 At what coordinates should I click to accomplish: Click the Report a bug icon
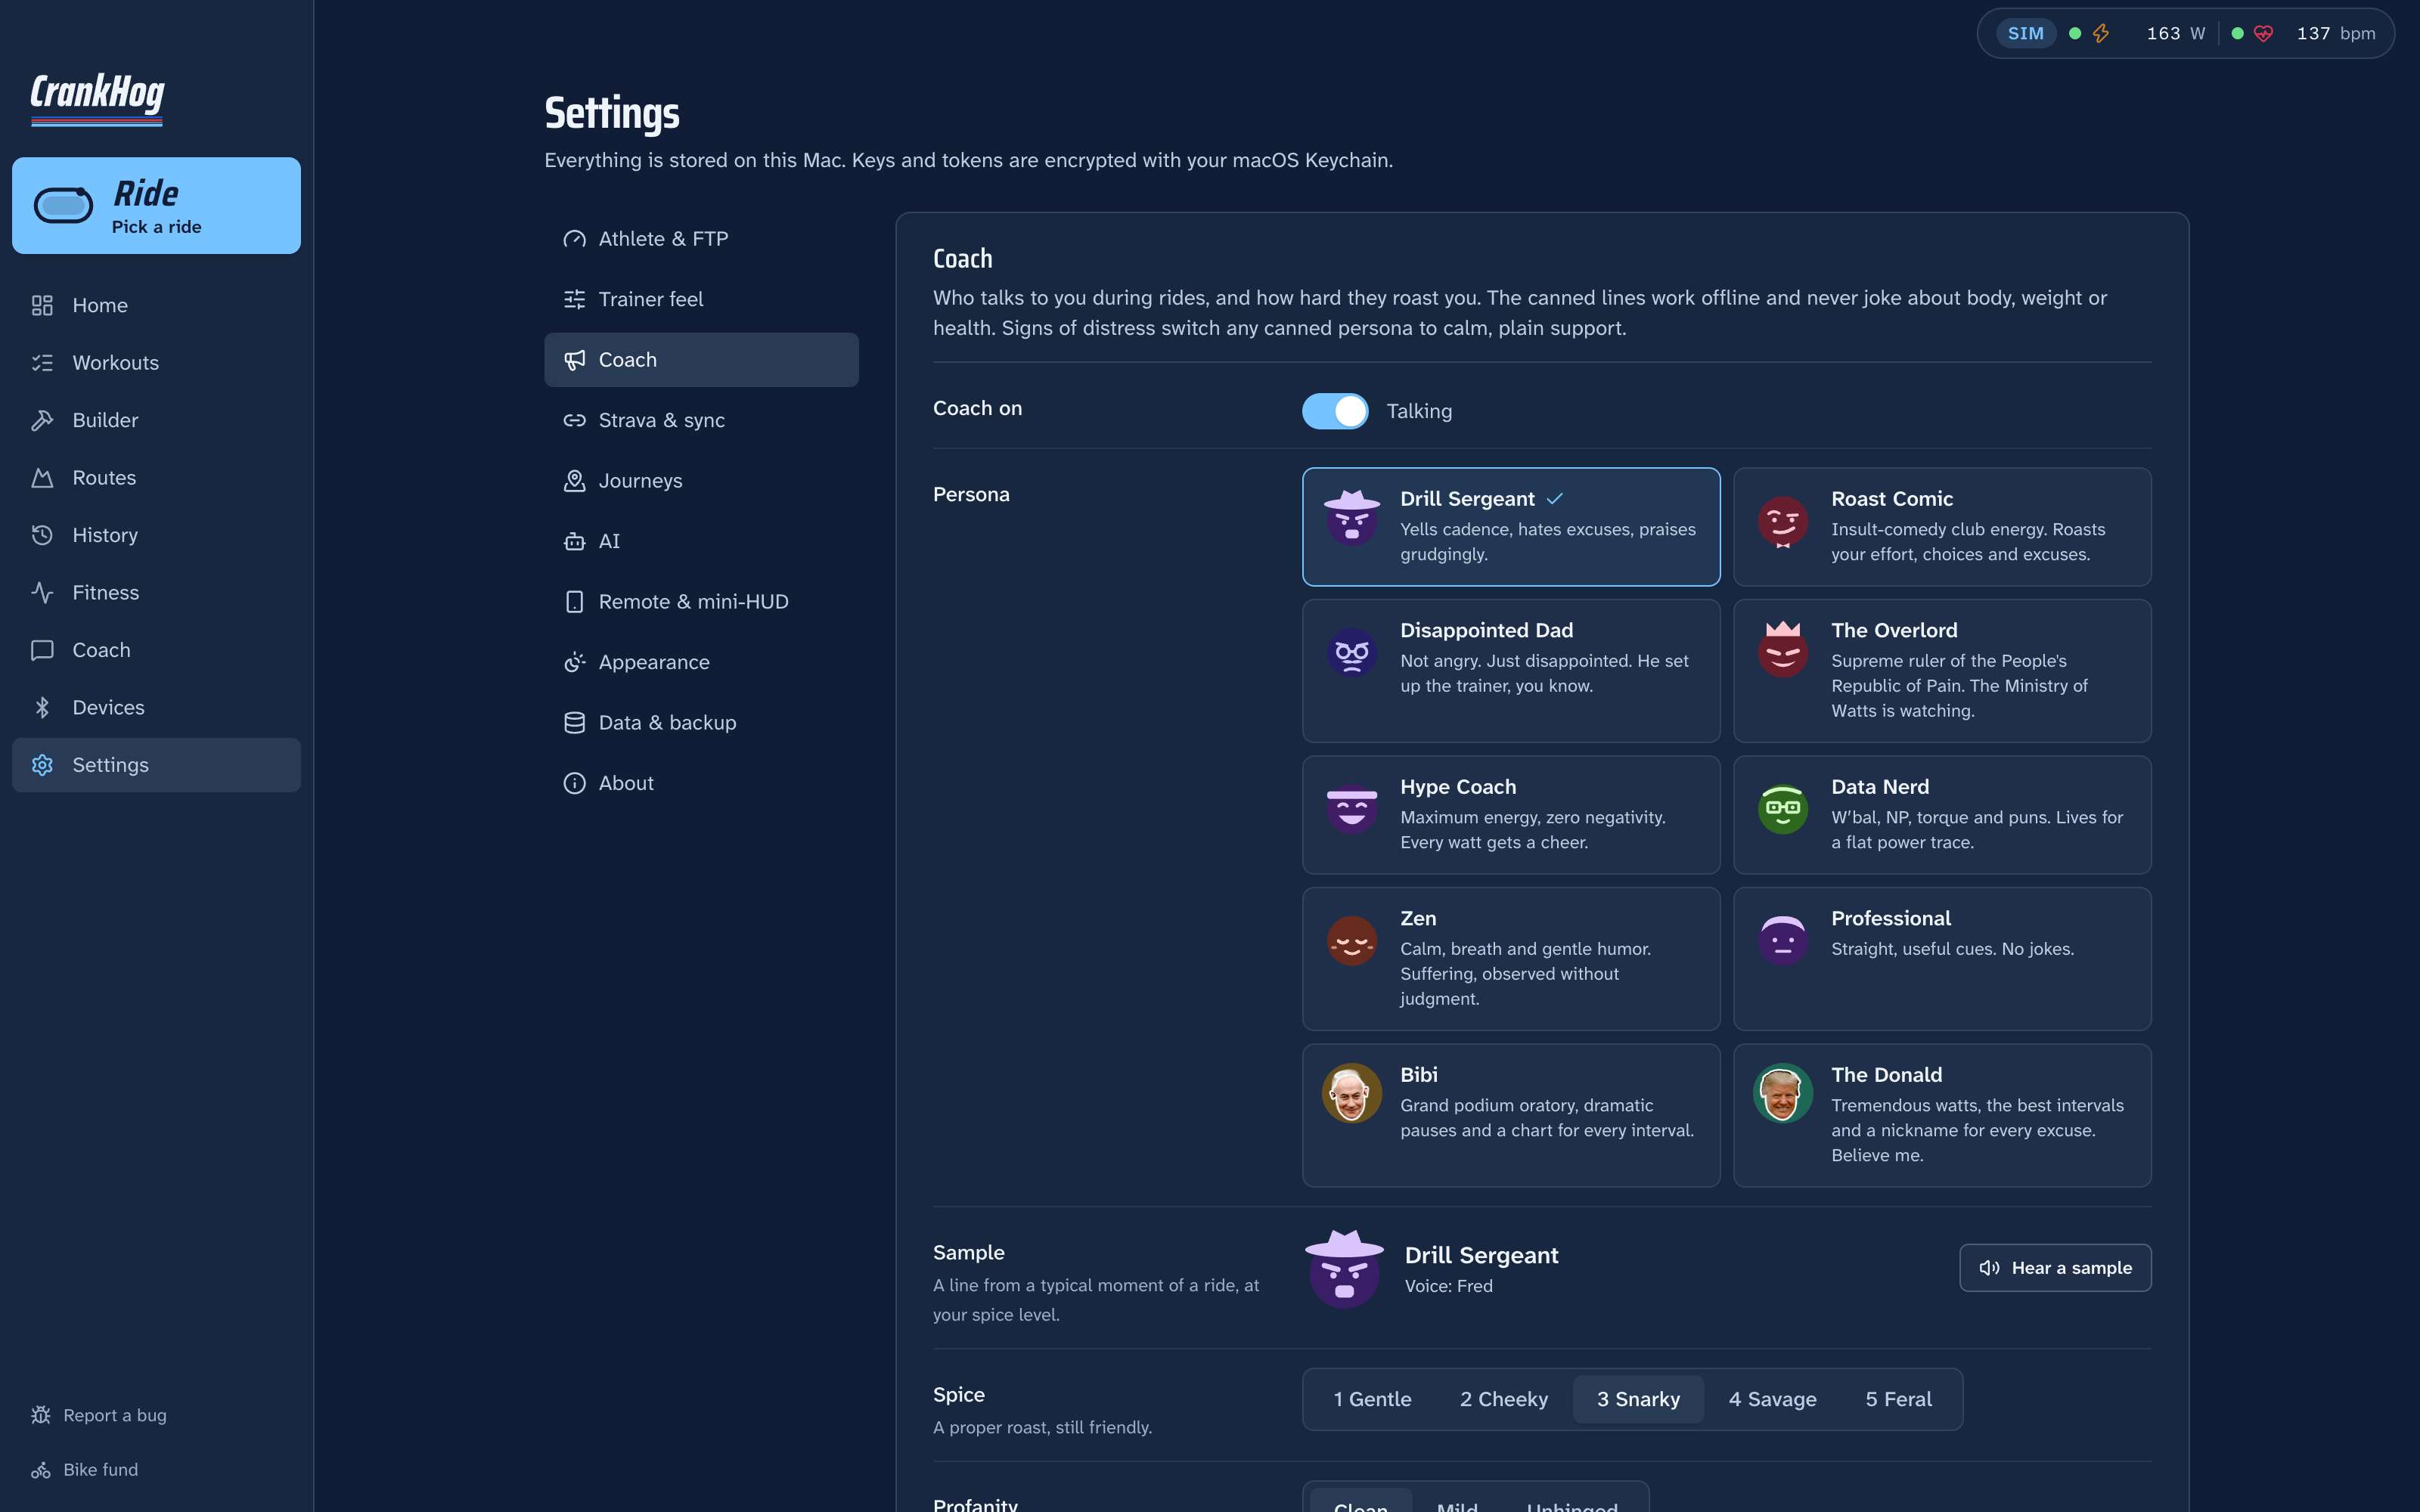pos(41,1415)
